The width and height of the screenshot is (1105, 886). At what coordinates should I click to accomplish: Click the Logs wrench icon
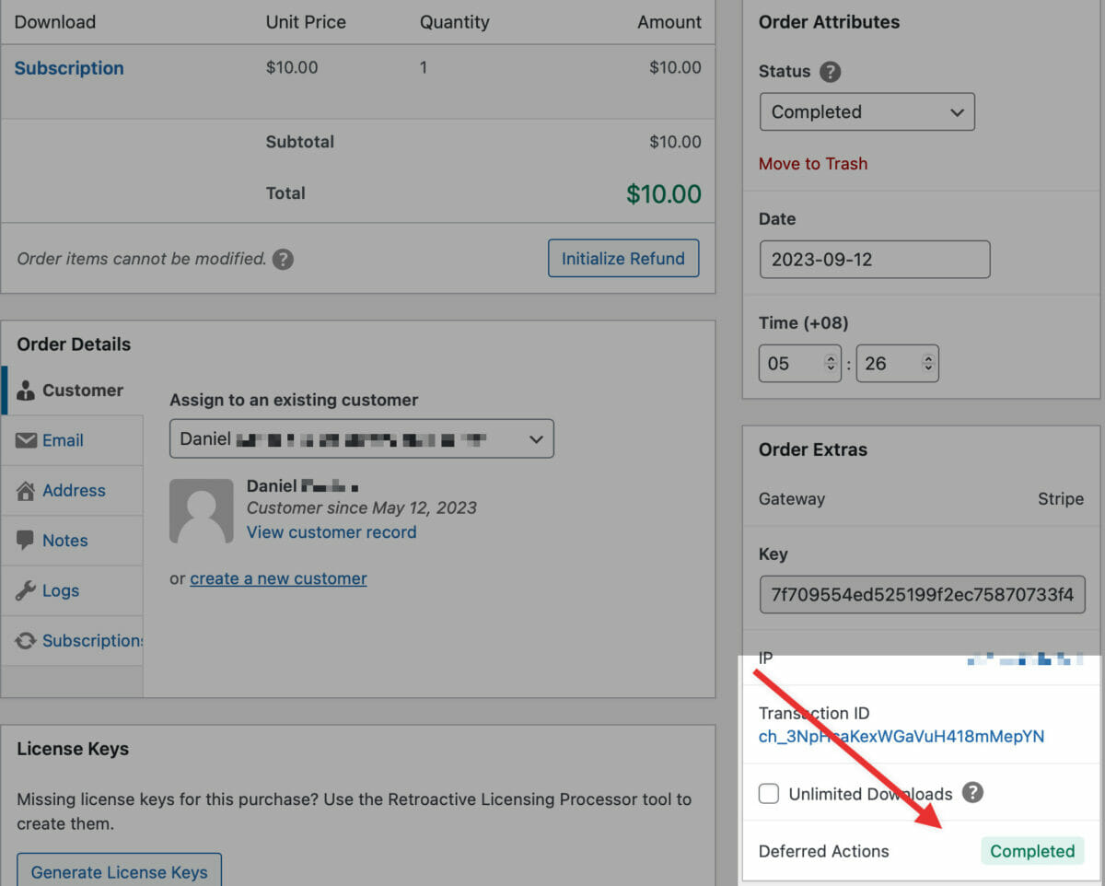point(26,590)
